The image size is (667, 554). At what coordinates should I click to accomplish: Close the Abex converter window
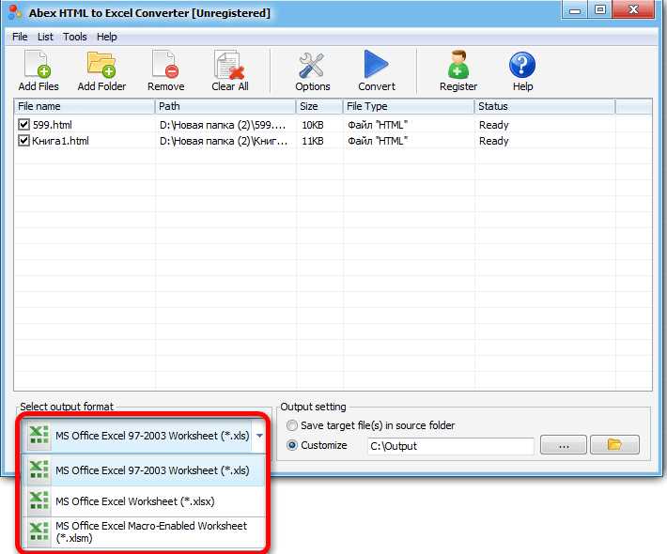pos(633,9)
